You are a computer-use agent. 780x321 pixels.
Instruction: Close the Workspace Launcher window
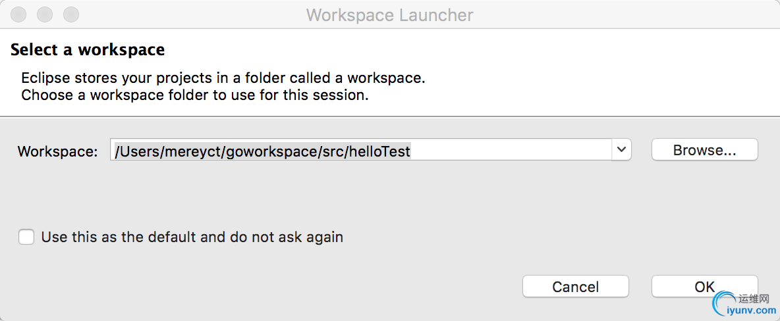click(x=18, y=14)
